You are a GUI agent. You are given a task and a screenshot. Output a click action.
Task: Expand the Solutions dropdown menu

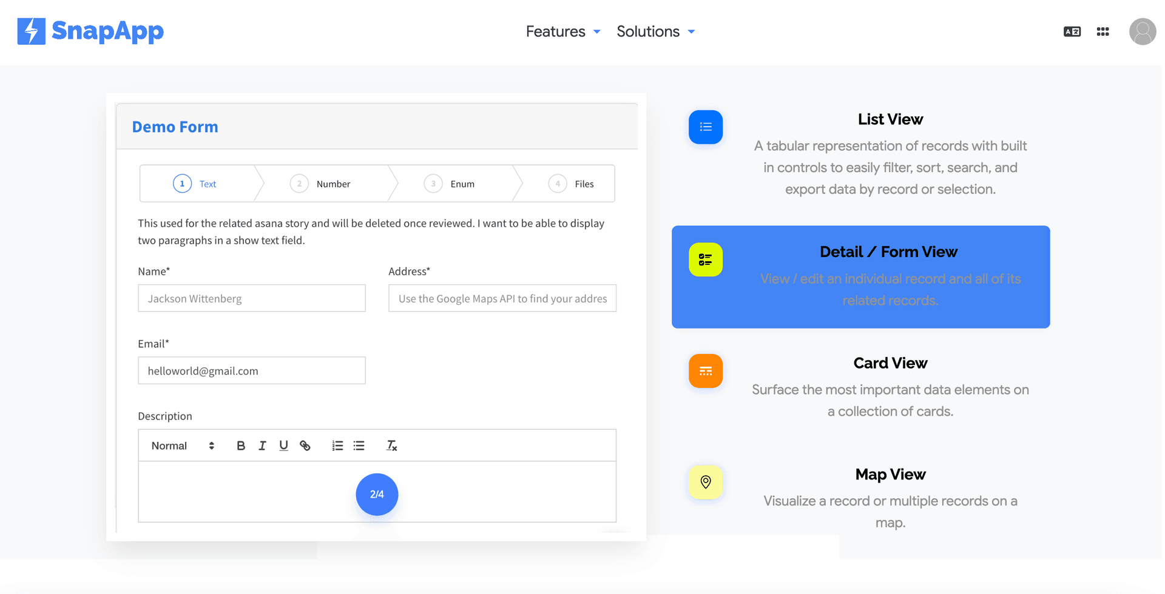click(656, 32)
